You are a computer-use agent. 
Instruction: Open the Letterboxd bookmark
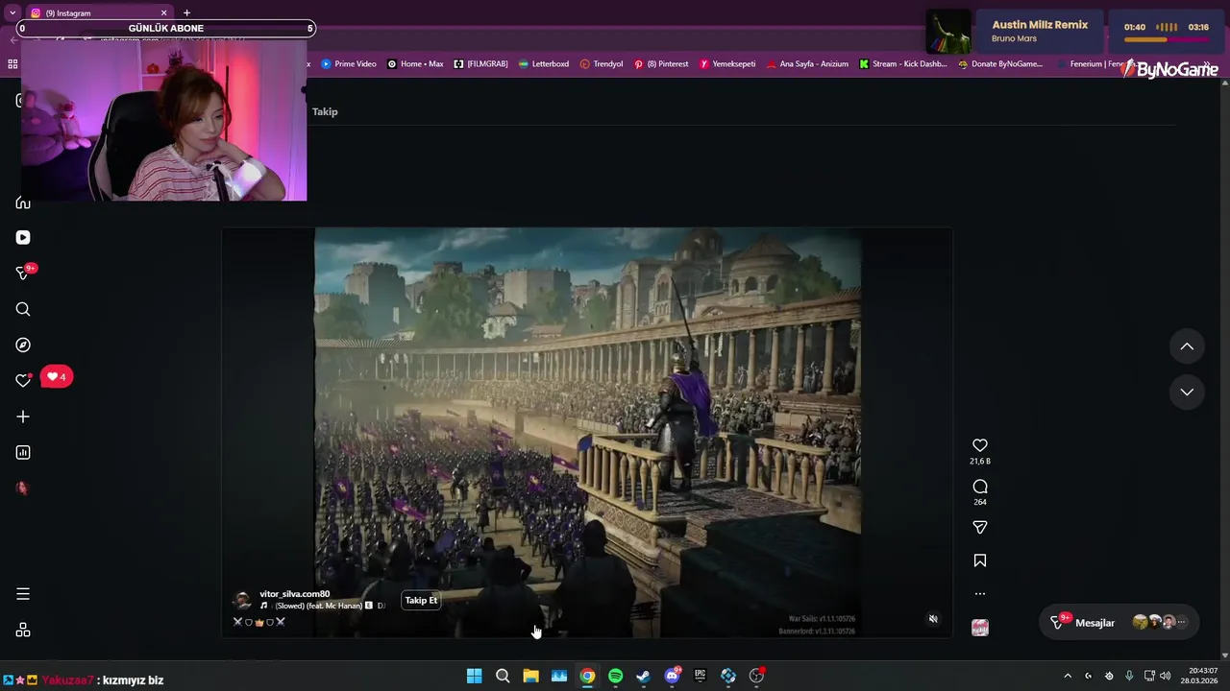[544, 64]
